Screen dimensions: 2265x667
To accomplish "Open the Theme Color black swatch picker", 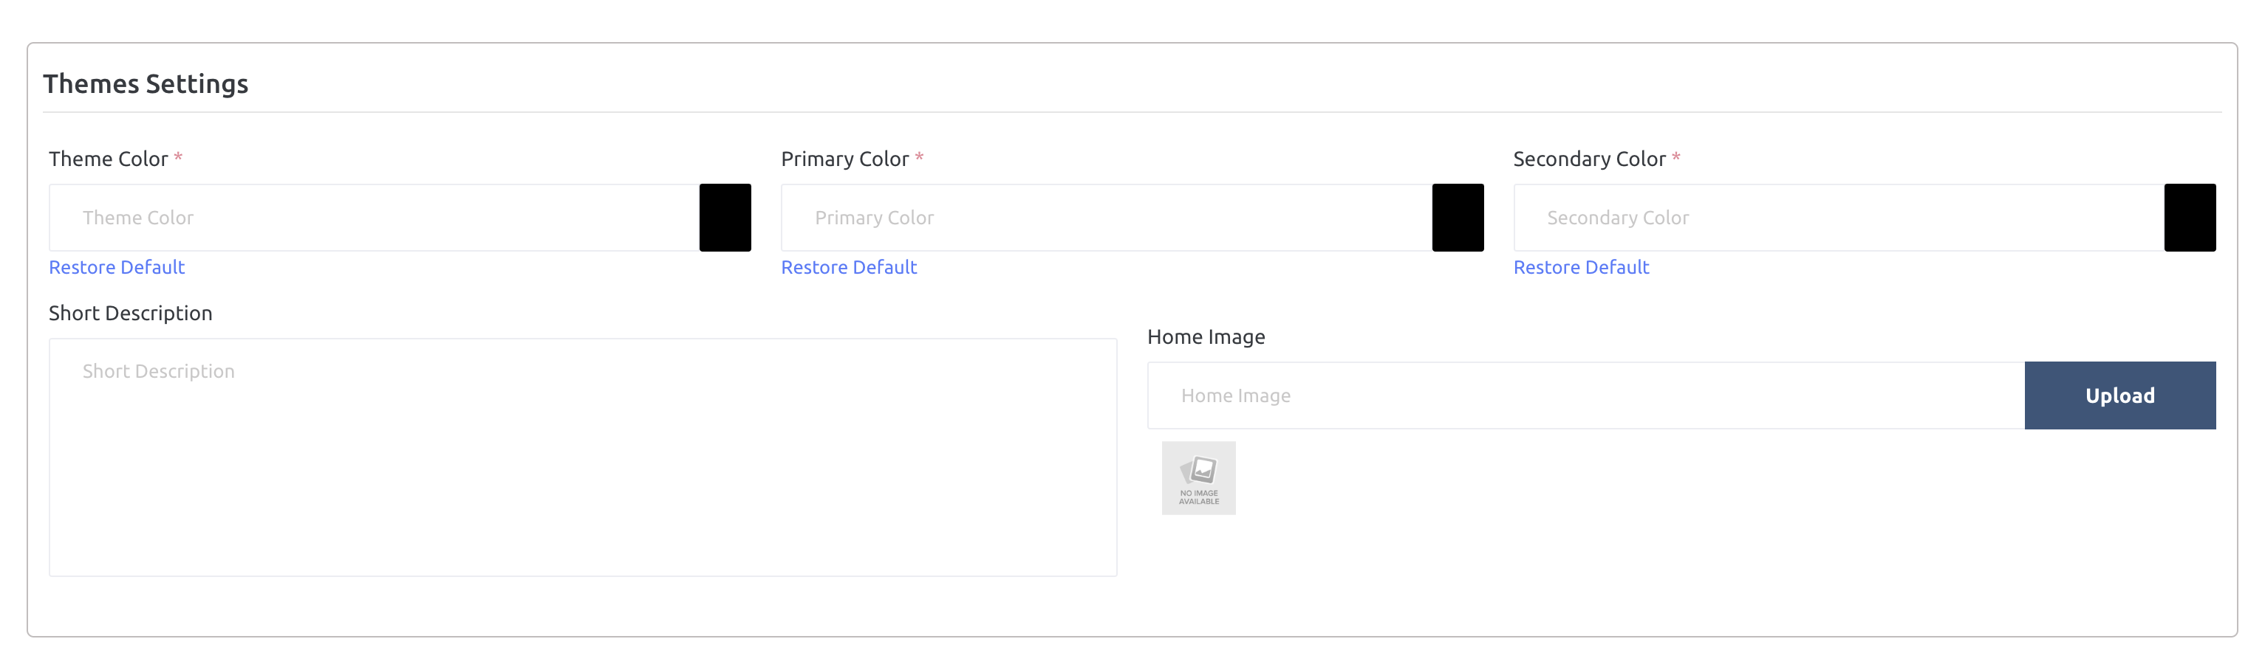I will click(725, 218).
